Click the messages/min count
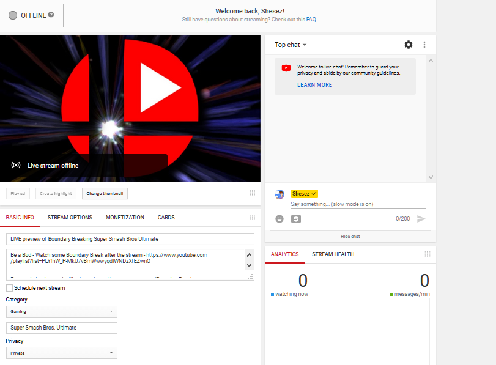This screenshot has height=365, width=496. coord(424,281)
